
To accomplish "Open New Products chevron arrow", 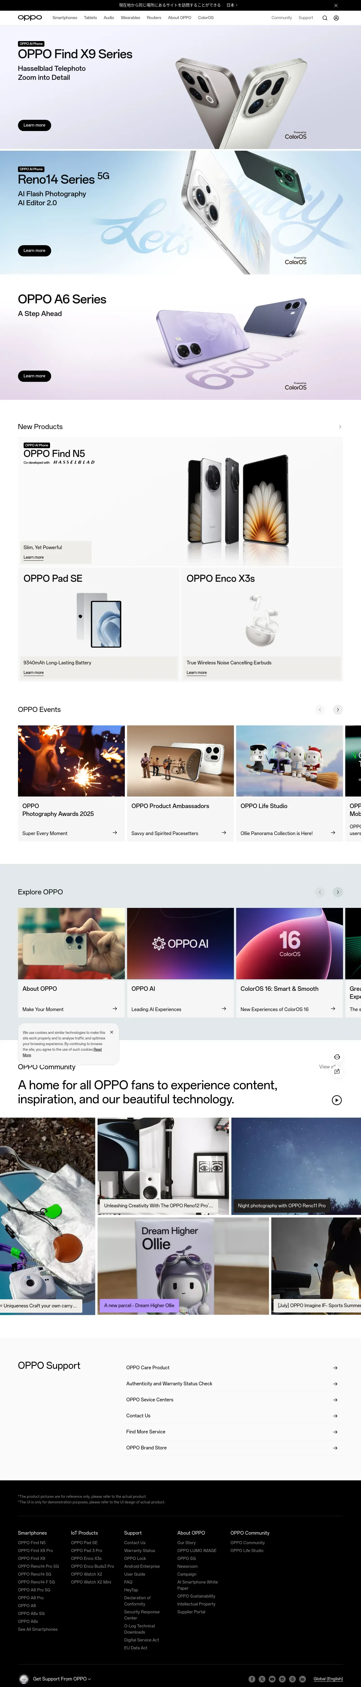I will [x=339, y=427].
